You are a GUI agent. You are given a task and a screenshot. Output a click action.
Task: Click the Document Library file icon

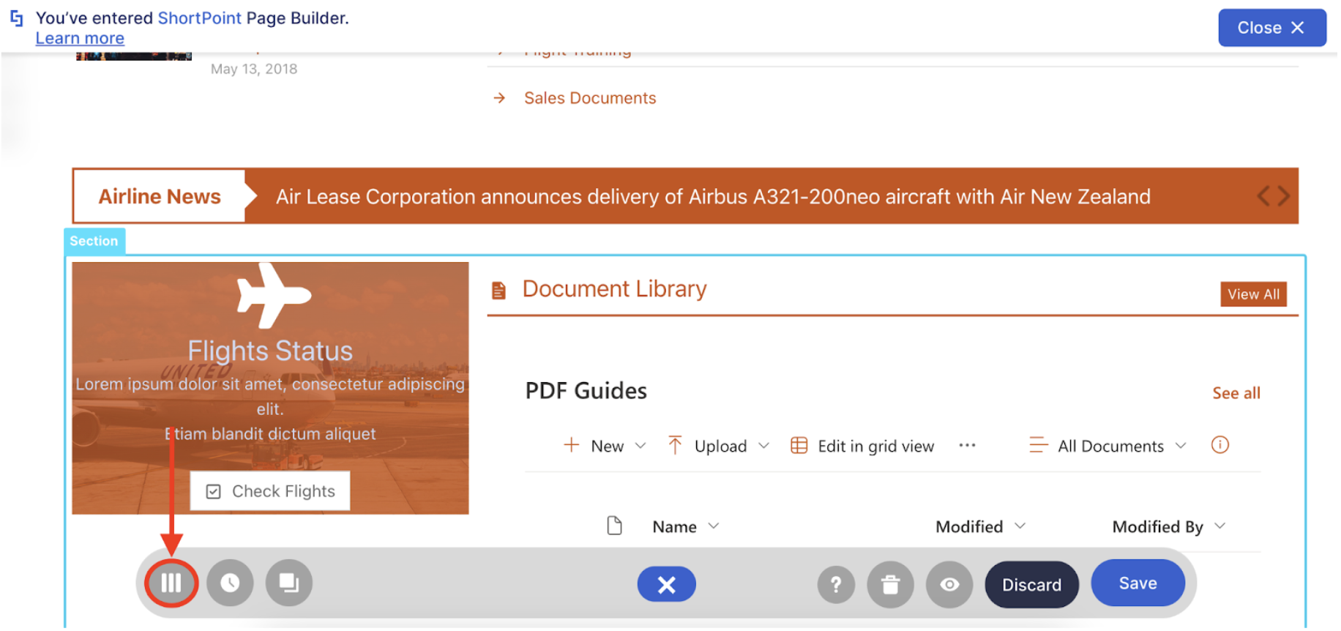point(498,291)
